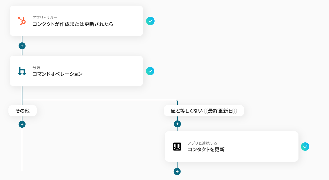Screen dimensions: 329x180
Task: Open the その他 branch label
Action: point(22,110)
